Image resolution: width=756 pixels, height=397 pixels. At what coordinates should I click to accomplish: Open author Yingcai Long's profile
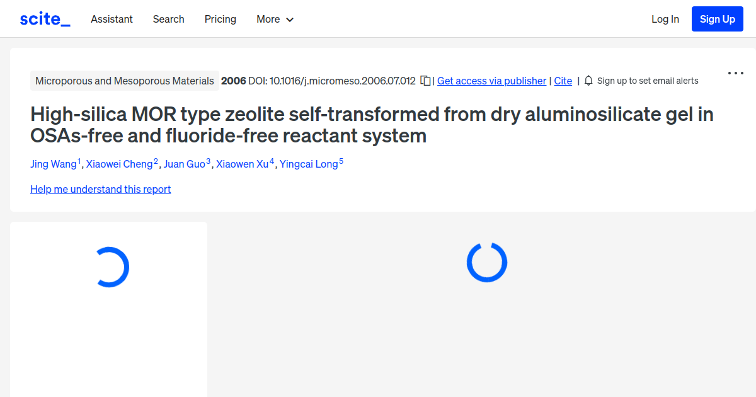[309, 164]
